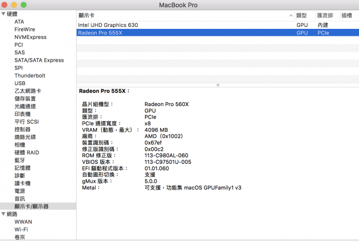The width and height of the screenshot is (359, 241).
Task: Open WWAN under network
Action: (23, 222)
